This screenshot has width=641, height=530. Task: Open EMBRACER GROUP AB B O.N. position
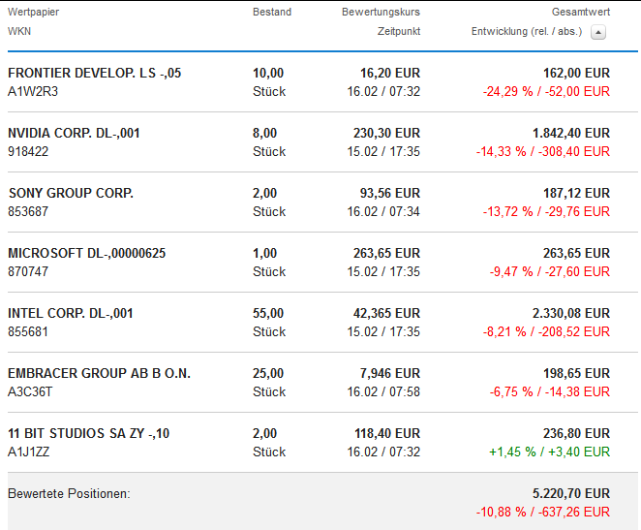99,373
